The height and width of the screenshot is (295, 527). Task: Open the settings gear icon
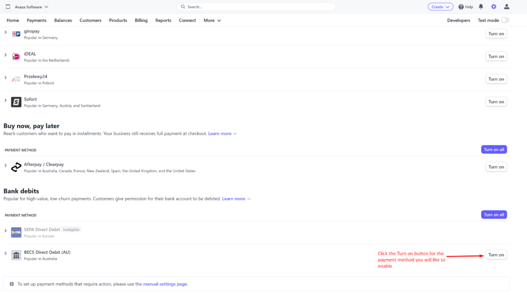(494, 7)
